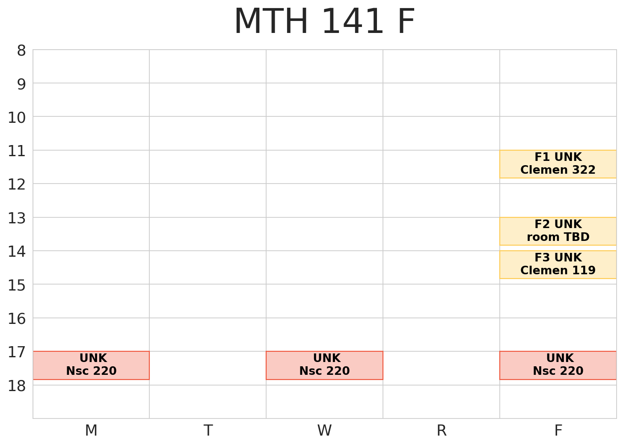Viewport: 623px width, 445px height.
Task: Click Monday's UNK Nsc 220 lecture block
Action: click(x=91, y=365)
